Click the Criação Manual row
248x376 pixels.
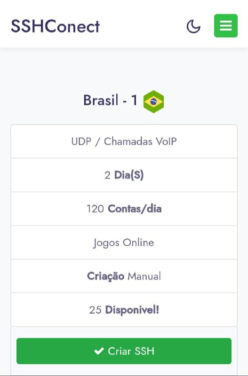[124, 276]
